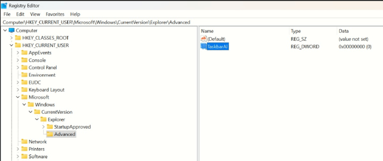
Task: Expand the Console key chevron
Action: pyautogui.click(x=18, y=60)
